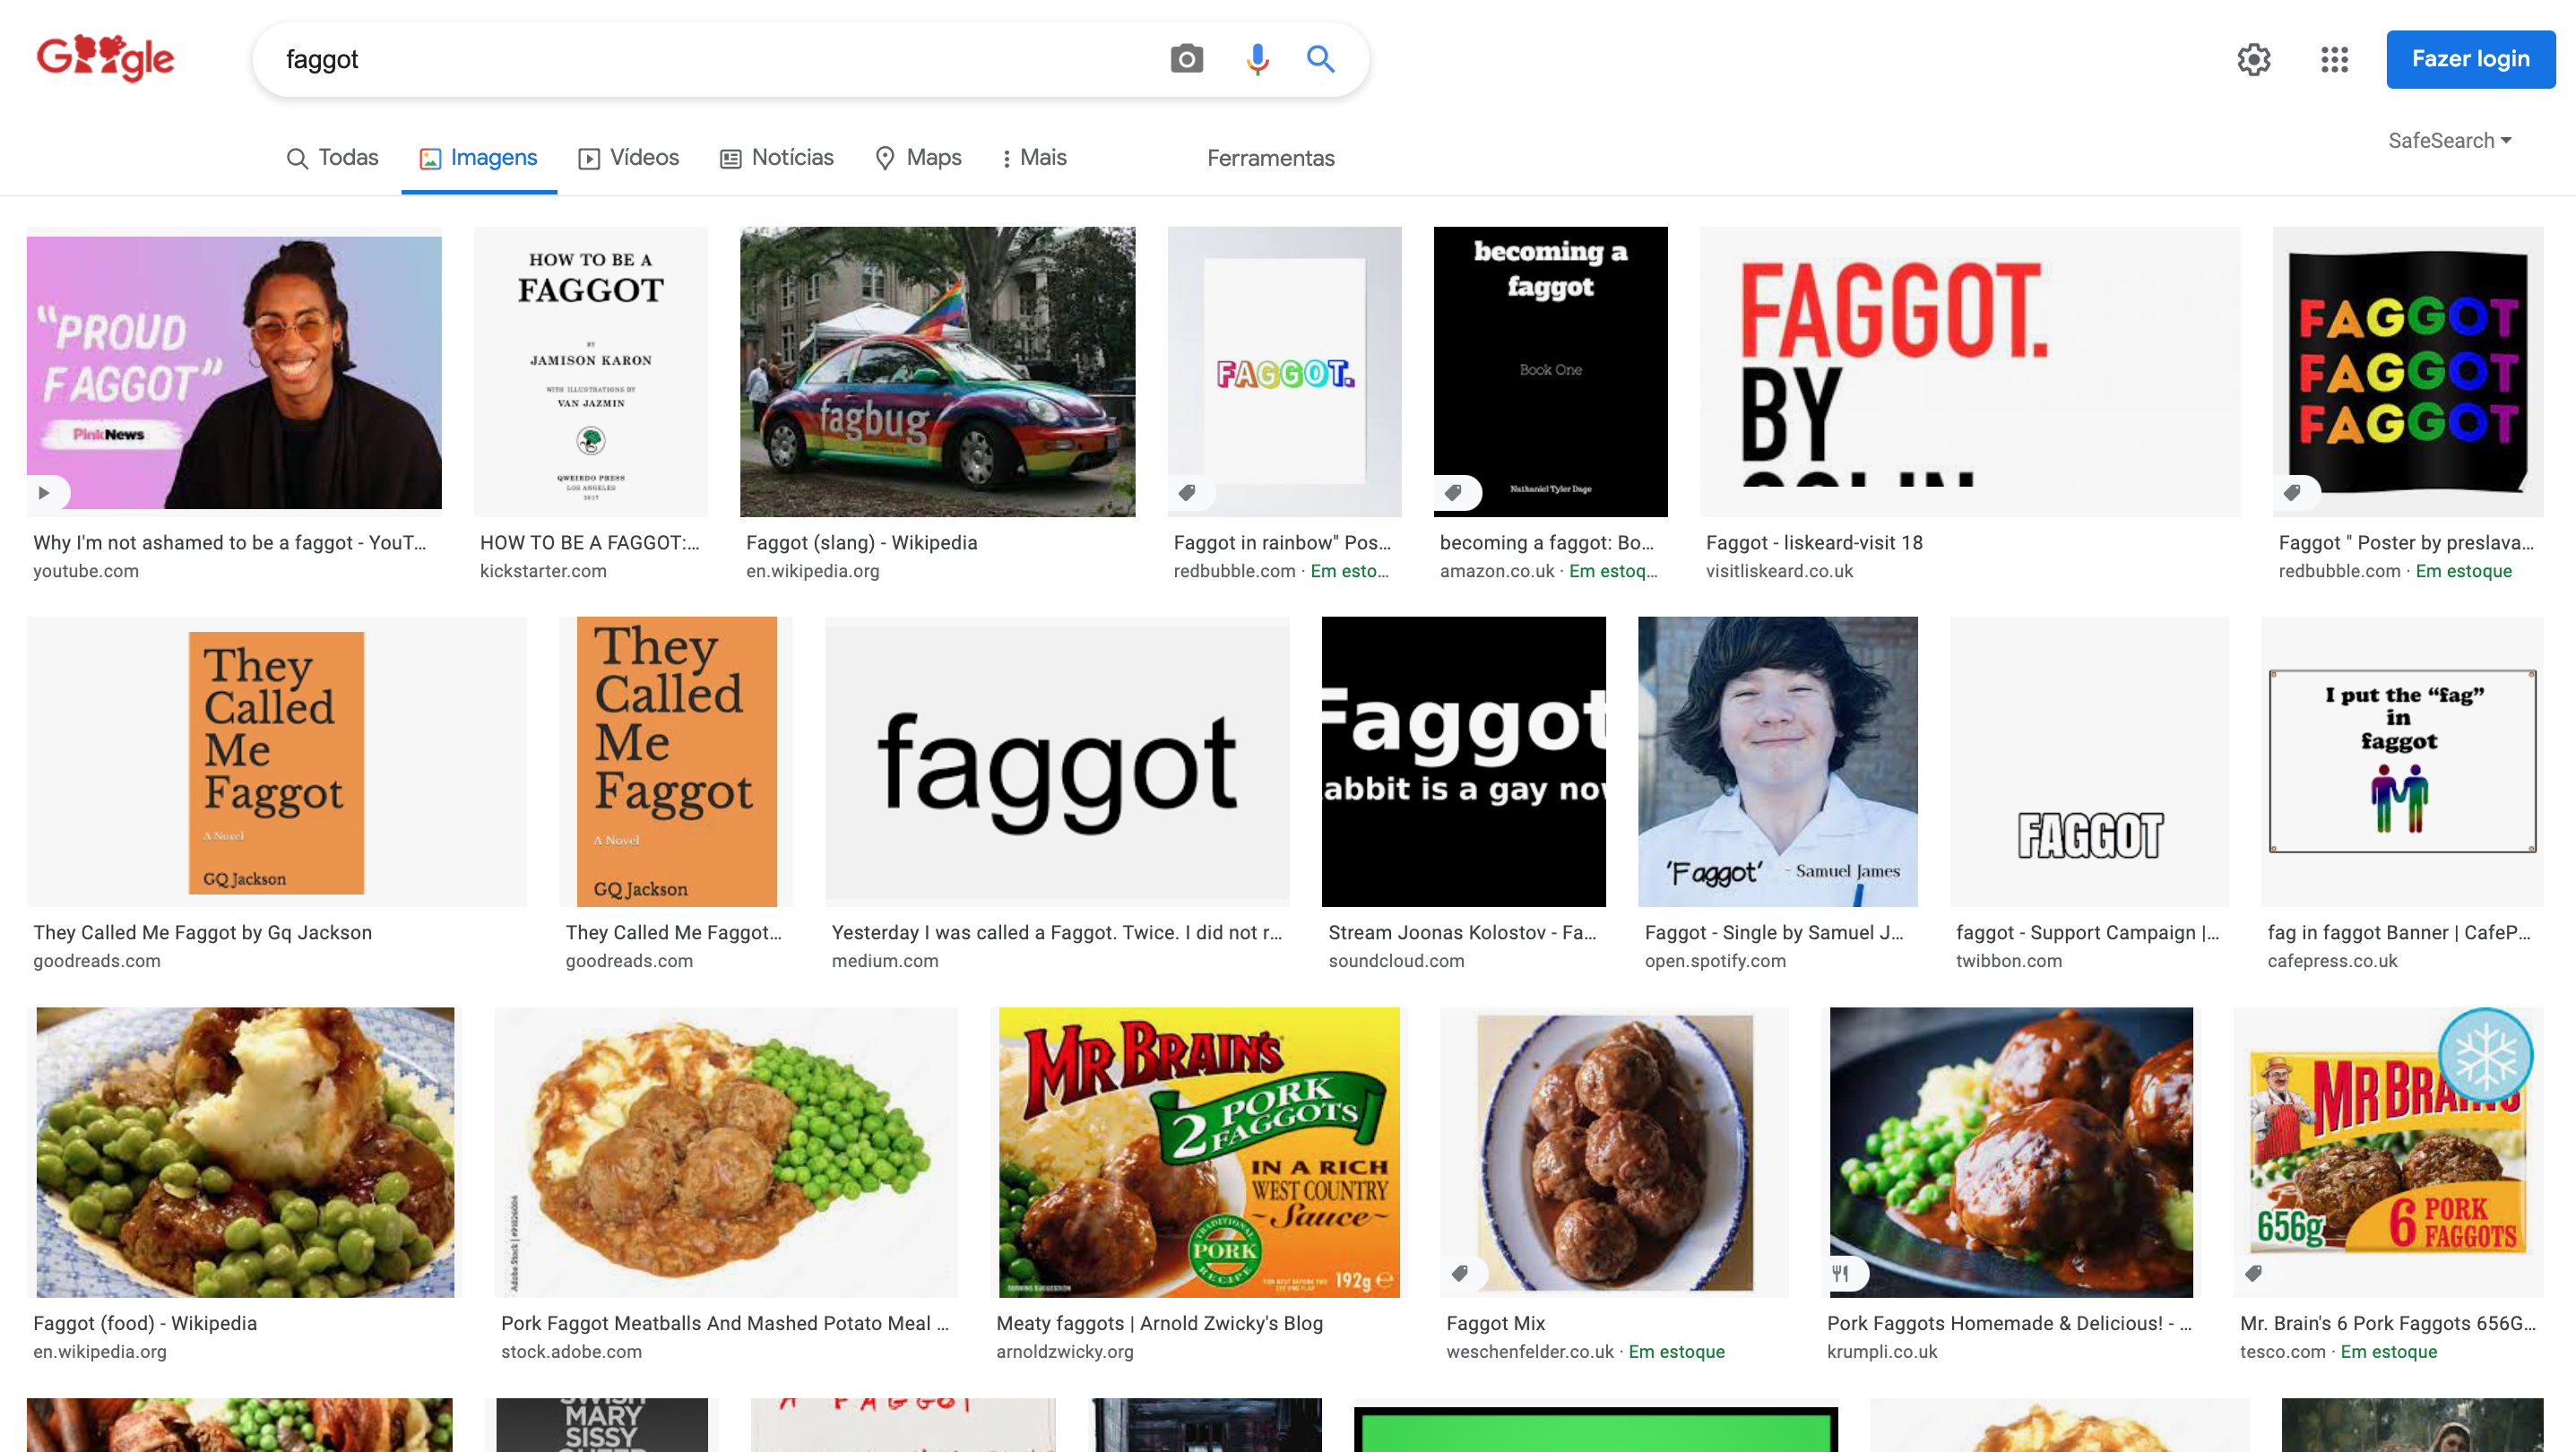The image size is (2576, 1452).
Task: Click the Fazer login button
Action: tap(2470, 59)
